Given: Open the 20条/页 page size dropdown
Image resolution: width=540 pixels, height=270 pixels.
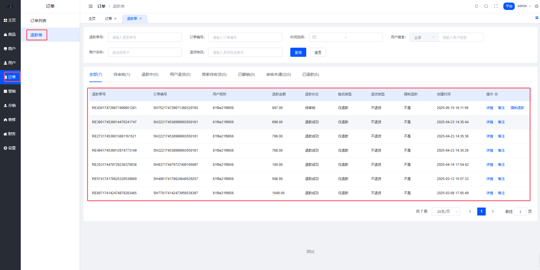Looking at the screenshot, I should click(446, 212).
